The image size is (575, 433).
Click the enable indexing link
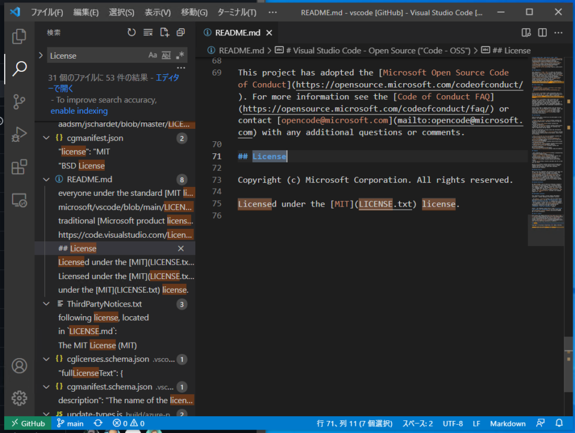pyautogui.click(x=78, y=111)
